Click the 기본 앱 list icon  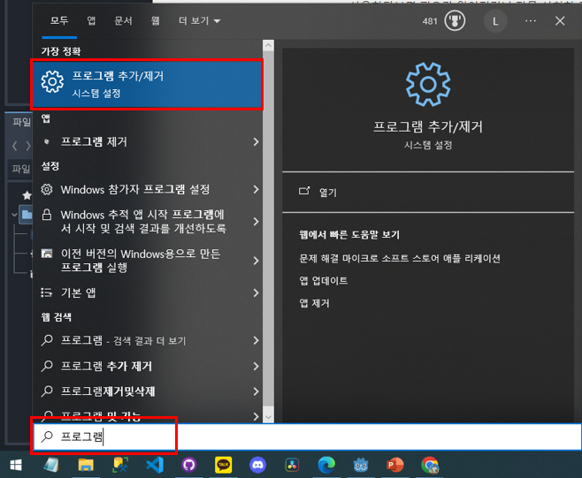[47, 292]
